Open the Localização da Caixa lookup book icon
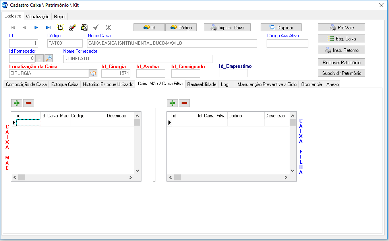This screenshot has height=241, width=389. (x=93, y=73)
